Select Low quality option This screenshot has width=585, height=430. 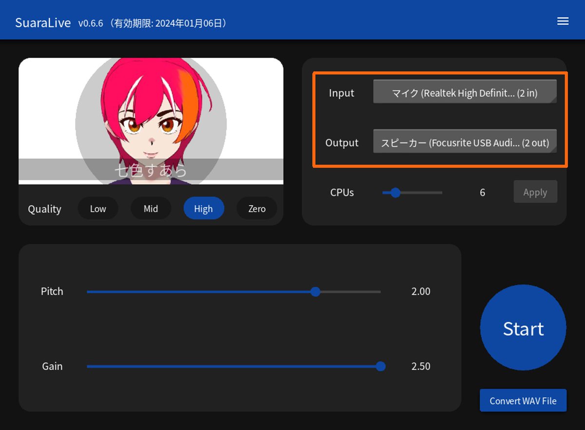[98, 209]
